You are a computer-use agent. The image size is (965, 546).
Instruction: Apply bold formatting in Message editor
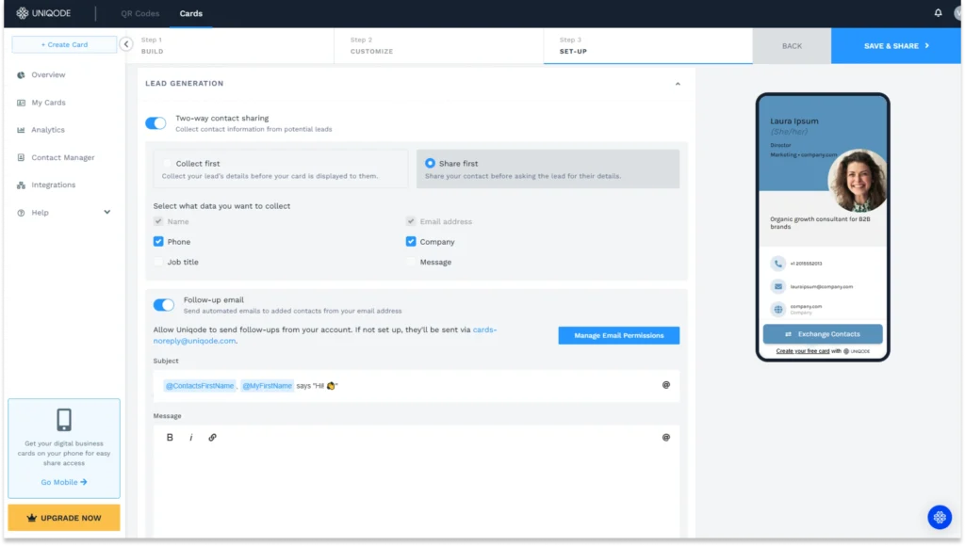(170, 437)
